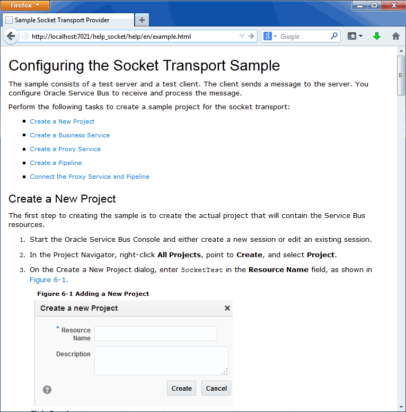Click the search magnifier icon
This screenshot has height=412, width=406.
(x=334, y=36)
